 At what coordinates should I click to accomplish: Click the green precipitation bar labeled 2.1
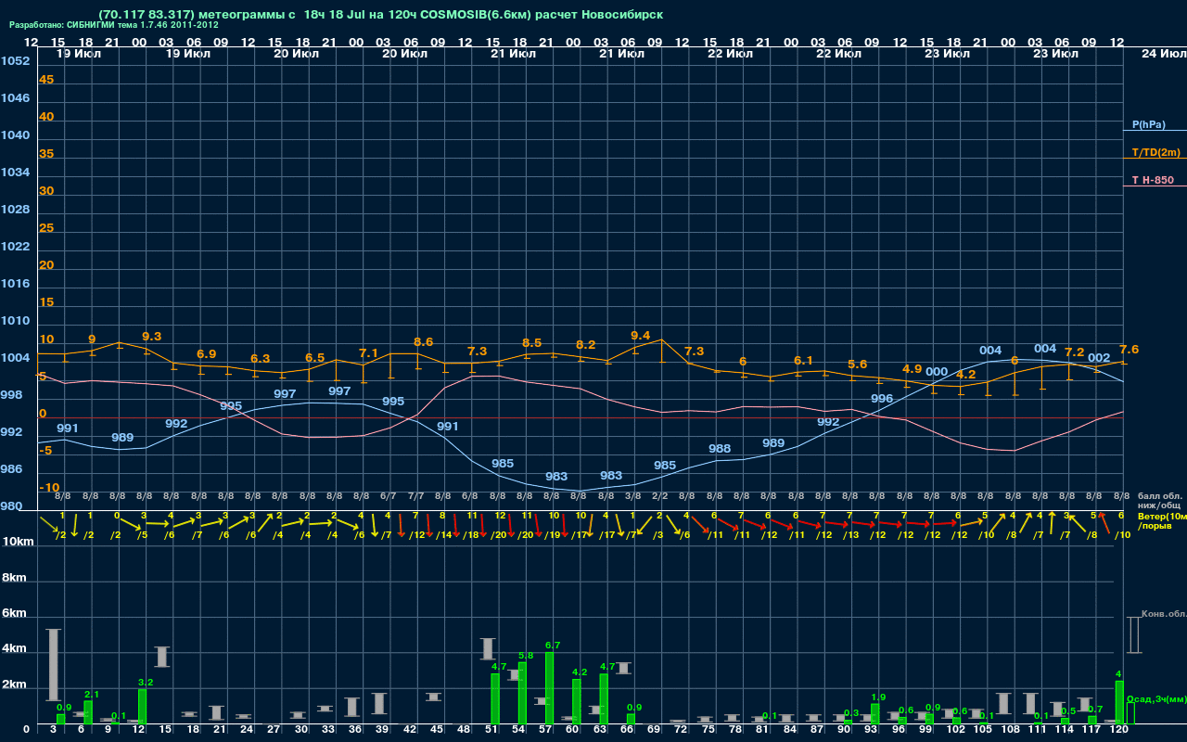pyautogui.click(x=88, y=712)
